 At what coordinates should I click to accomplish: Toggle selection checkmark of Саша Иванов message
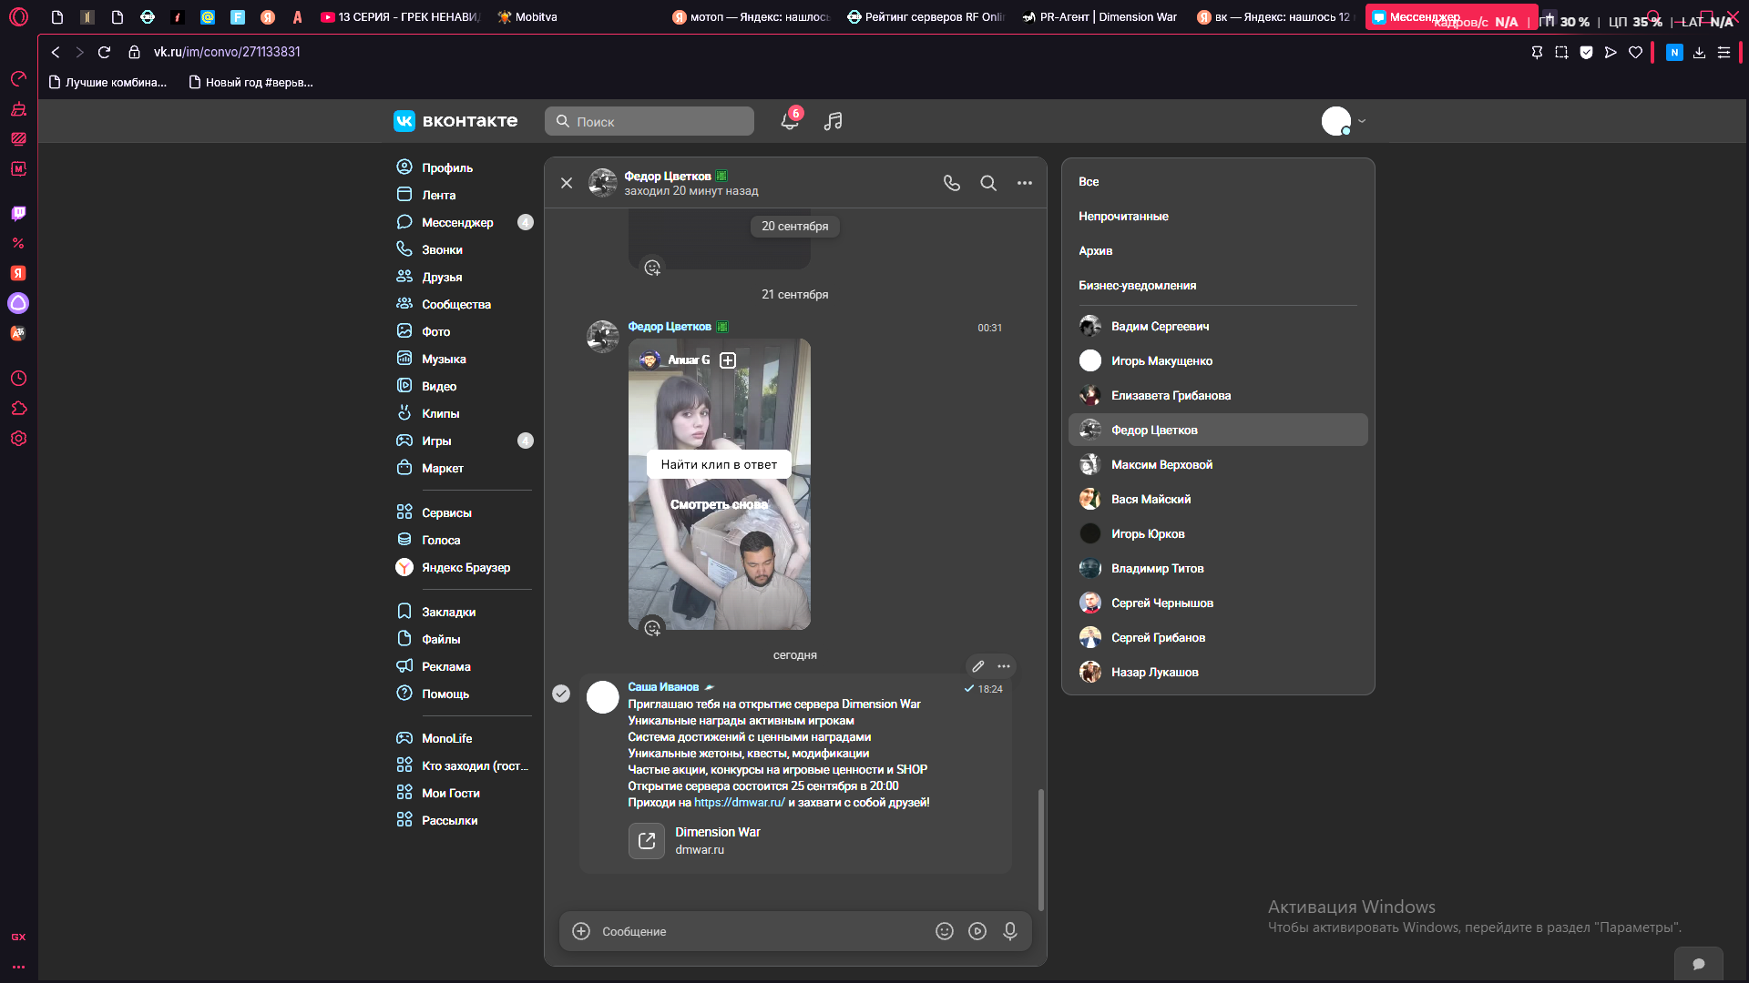(x=561, y=694)
